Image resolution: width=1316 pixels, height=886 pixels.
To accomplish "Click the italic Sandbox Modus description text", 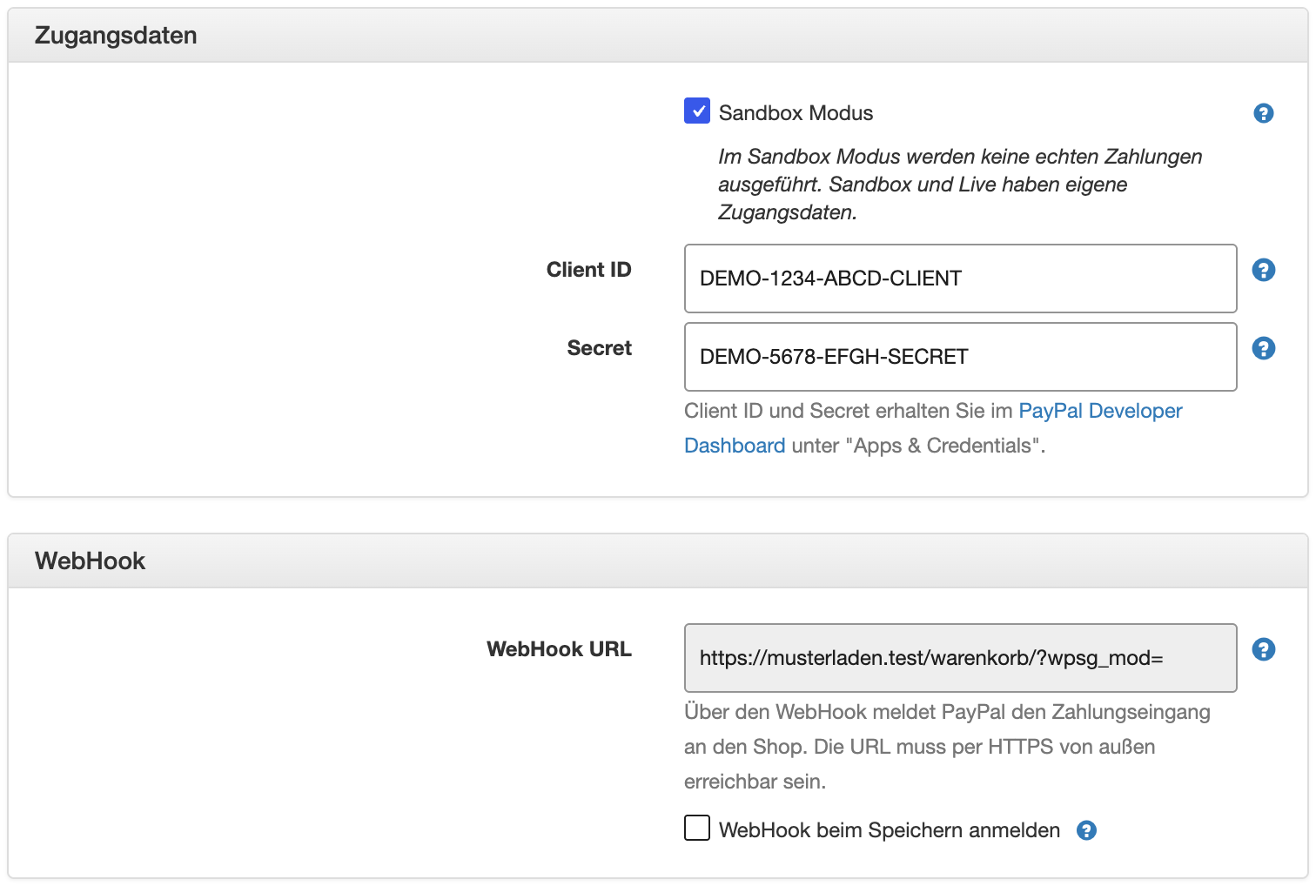I will coord(960,185).
